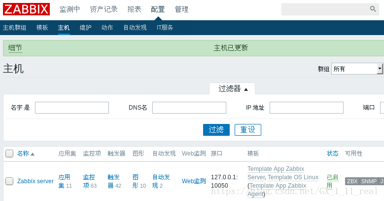Sort hosts by 名称 column
The height and width of the screenshot is (201, 384).
tap(23, 154)
